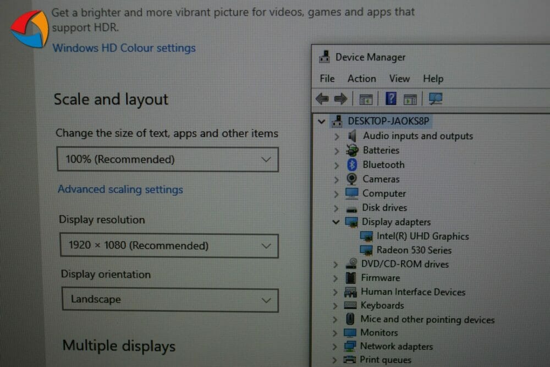Open the File menu in Device Manager
550x367 pixels.
(x=327, y=79)
